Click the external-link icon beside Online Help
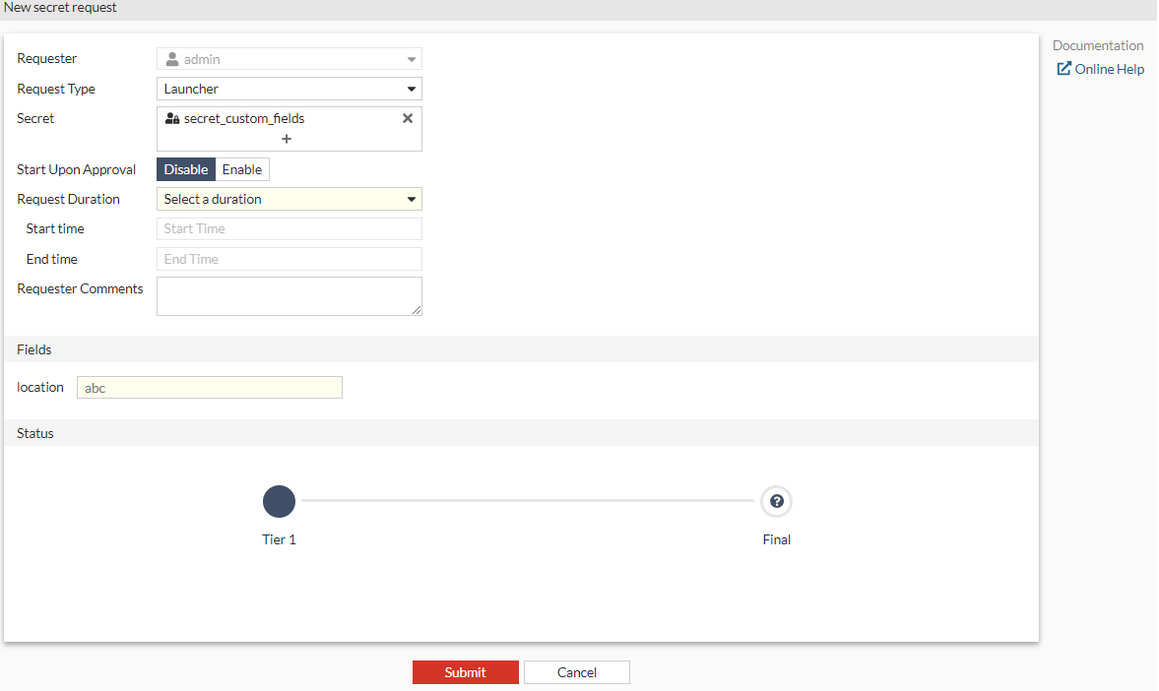 pyautogui.click(x=1063, y=69)
